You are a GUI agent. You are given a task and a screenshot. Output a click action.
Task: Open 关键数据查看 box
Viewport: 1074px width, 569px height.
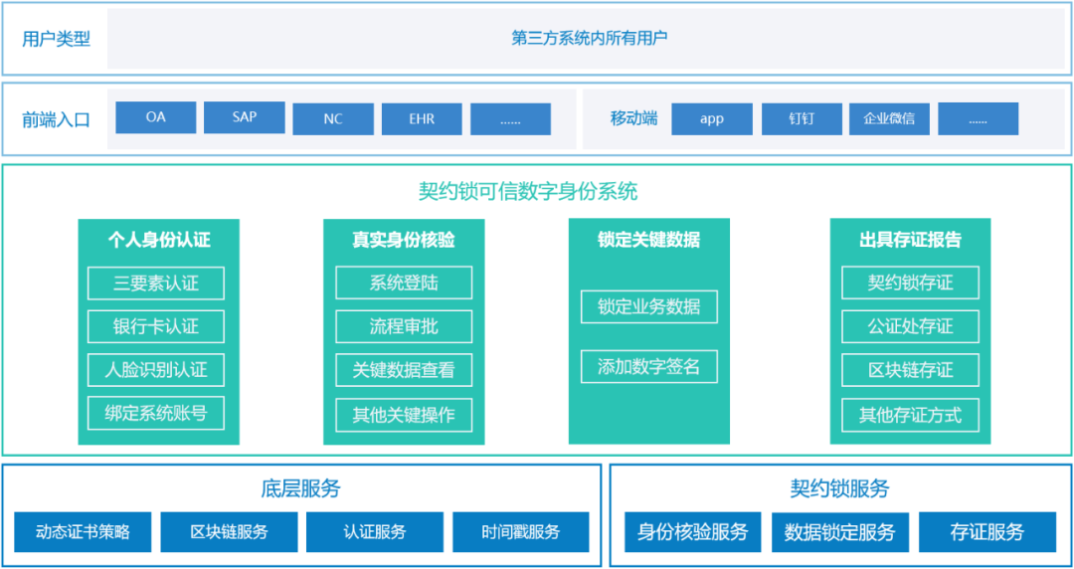pyautogui.click(x=404, y=370)
